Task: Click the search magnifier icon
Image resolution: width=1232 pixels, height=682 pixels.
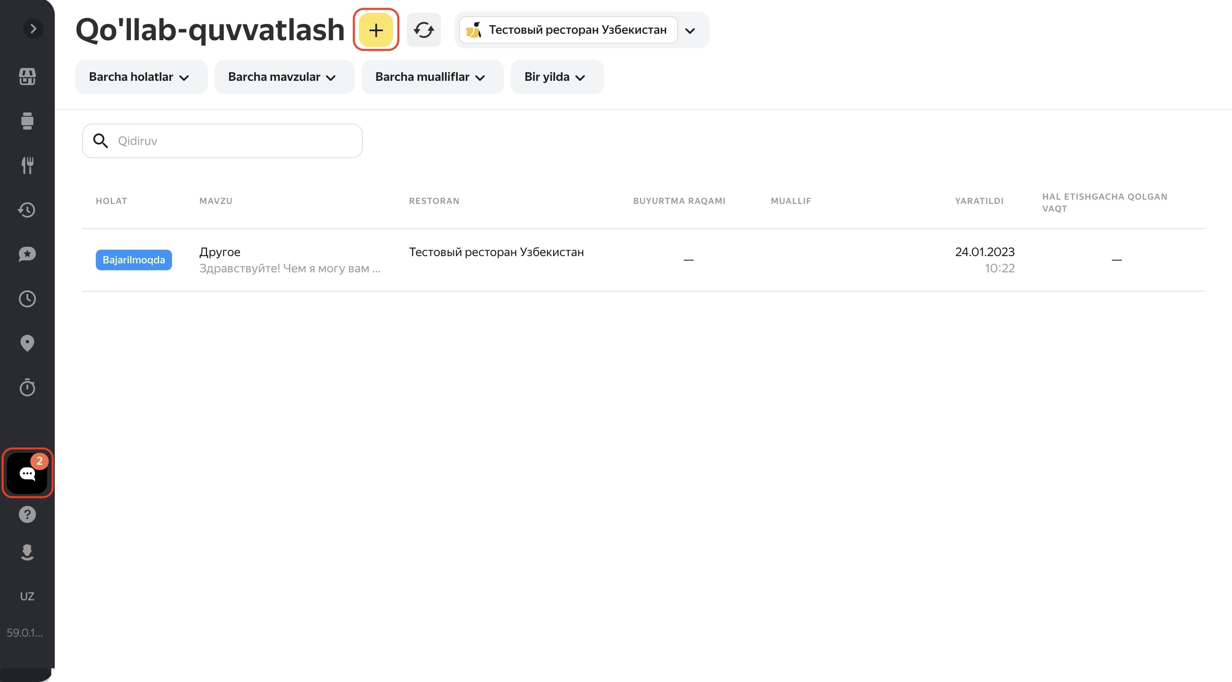Action: (101, 141)
